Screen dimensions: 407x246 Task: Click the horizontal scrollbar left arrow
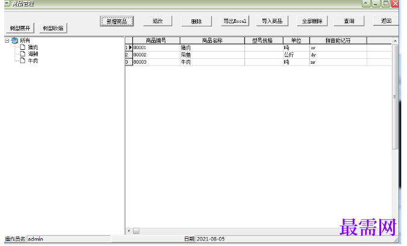(129, 231)
